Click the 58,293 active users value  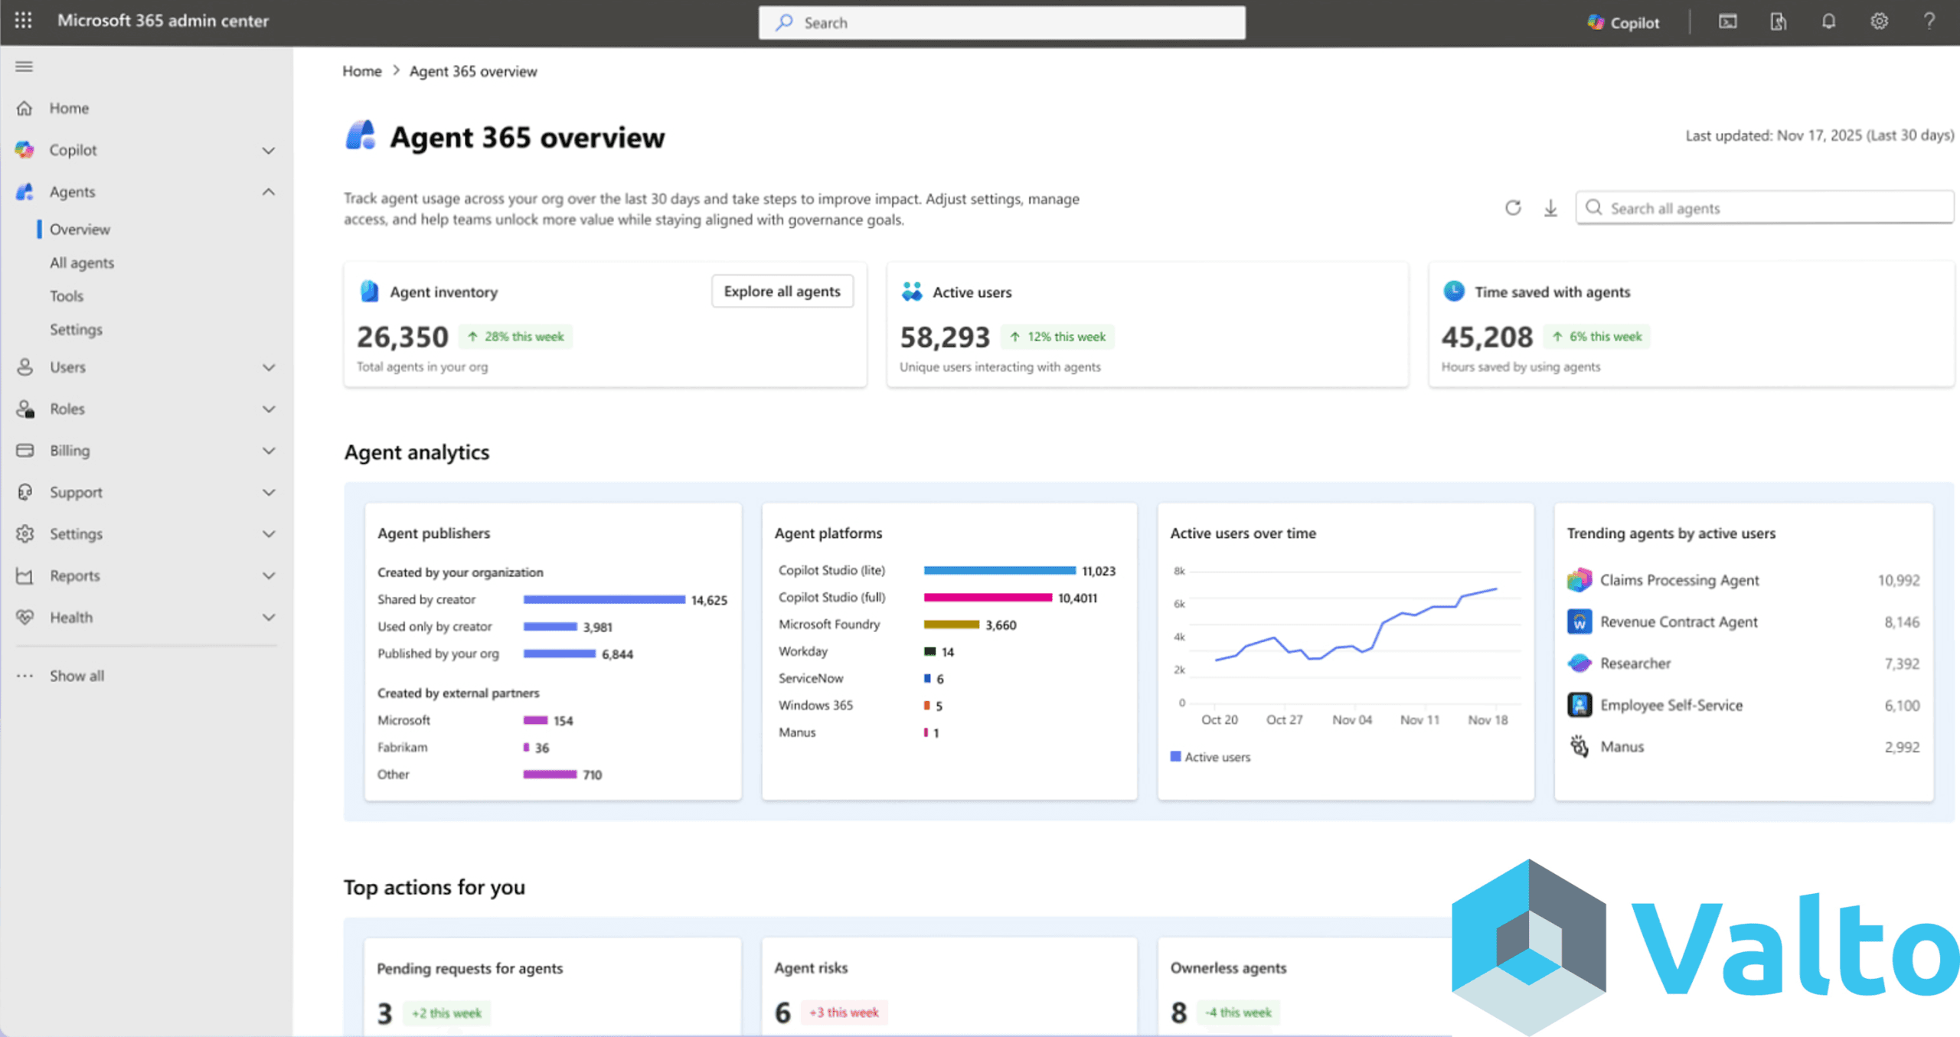[945, 337]
